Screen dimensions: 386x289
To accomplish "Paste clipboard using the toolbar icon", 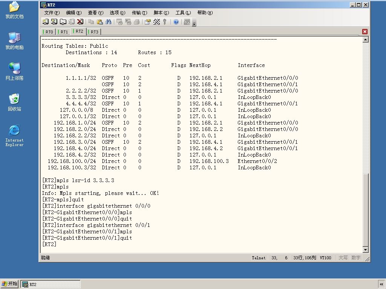I will [x=100, y=22].
